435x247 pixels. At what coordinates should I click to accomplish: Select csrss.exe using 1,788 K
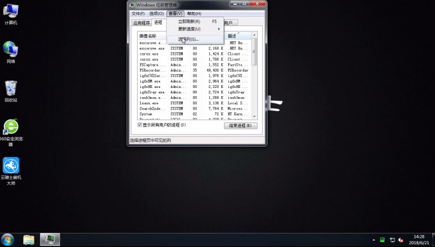pos(195,59)
